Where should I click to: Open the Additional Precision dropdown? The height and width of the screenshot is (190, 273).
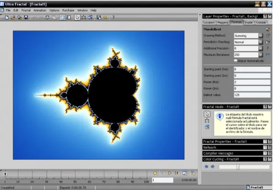coord(261,48)
